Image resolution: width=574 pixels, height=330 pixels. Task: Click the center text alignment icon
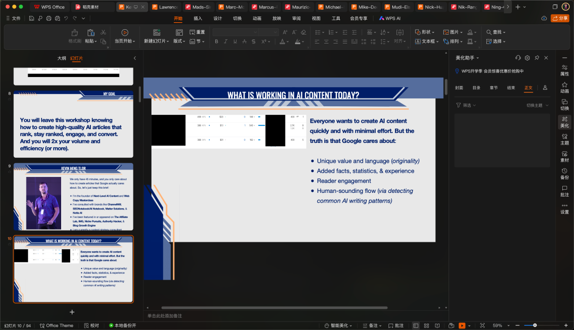(x=326, y=41)
